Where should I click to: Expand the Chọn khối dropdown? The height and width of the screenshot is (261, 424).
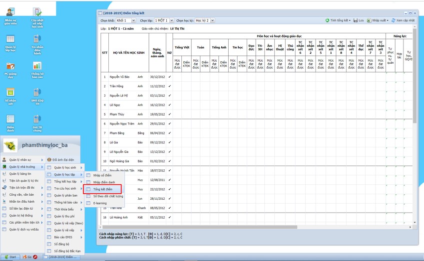[x=133, y=21]
